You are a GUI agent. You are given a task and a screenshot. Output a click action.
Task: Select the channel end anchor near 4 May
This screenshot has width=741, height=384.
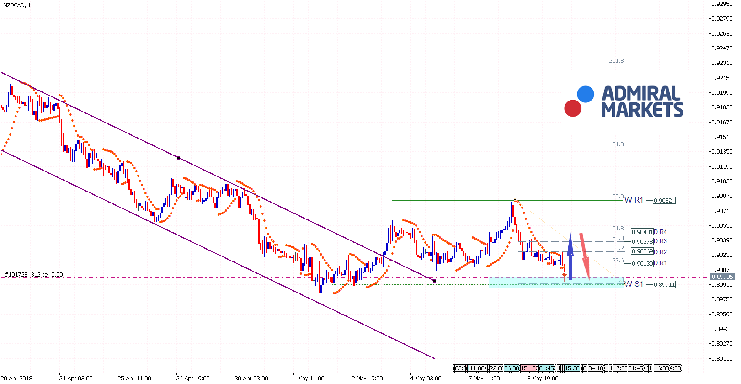point(434,281)
